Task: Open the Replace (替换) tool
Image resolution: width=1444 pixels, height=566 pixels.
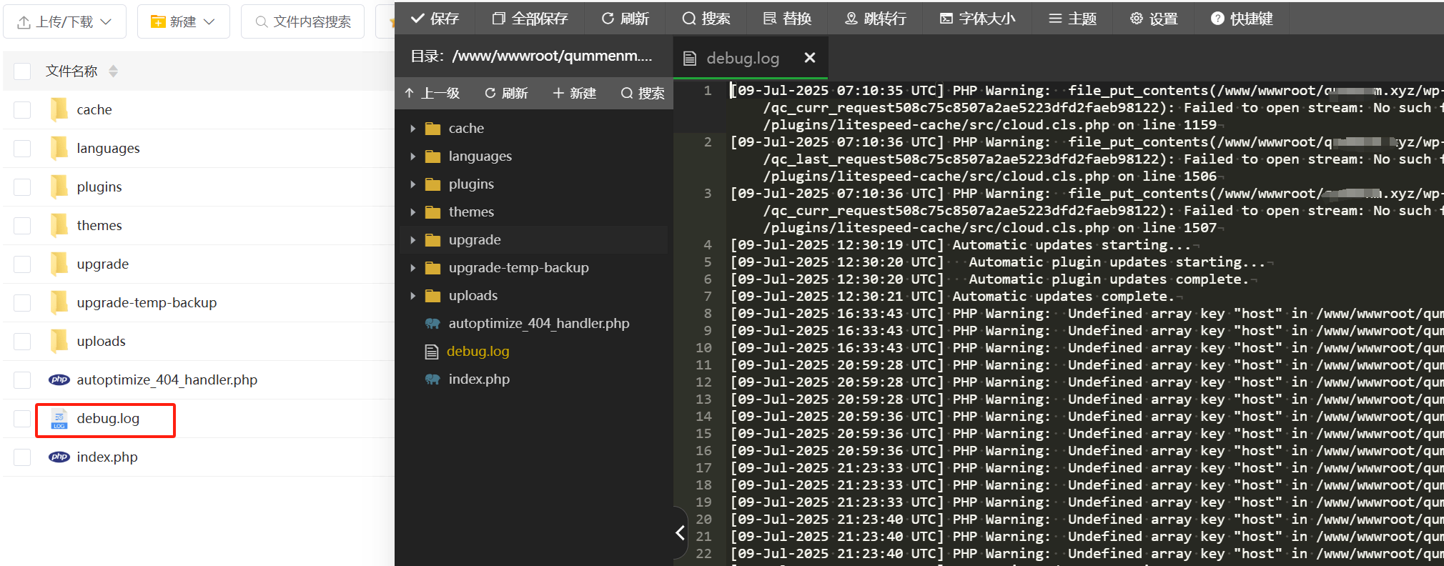Action: pyautogui.click(x=787, y=19)
